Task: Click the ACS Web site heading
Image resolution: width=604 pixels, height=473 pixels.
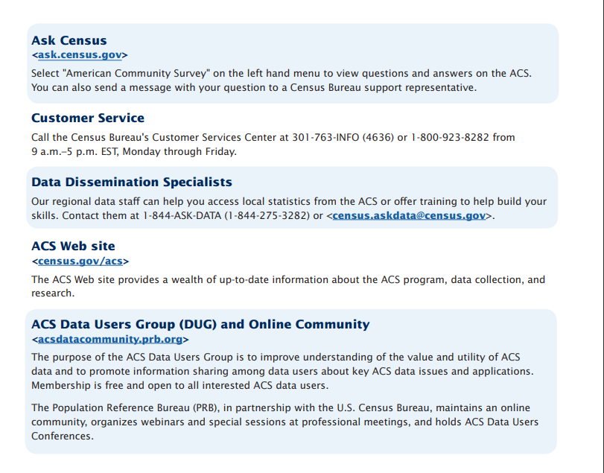Action: tap(73, 246)
